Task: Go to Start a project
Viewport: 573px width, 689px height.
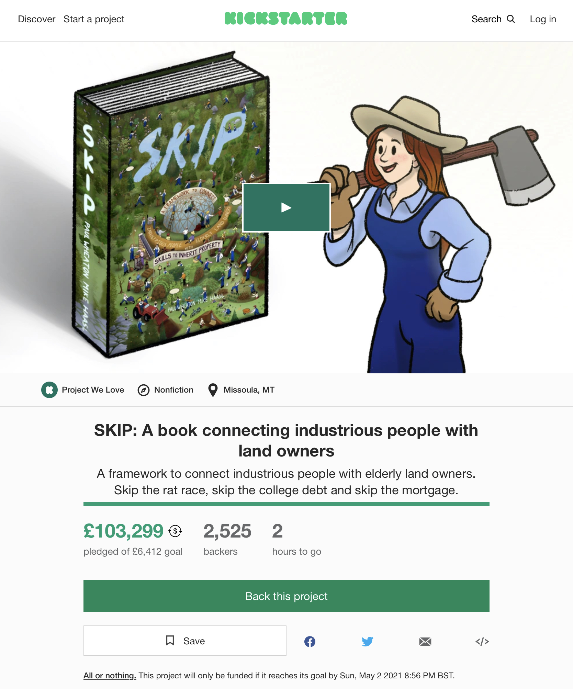Action: pyautogui.click(x=94, y=19)
